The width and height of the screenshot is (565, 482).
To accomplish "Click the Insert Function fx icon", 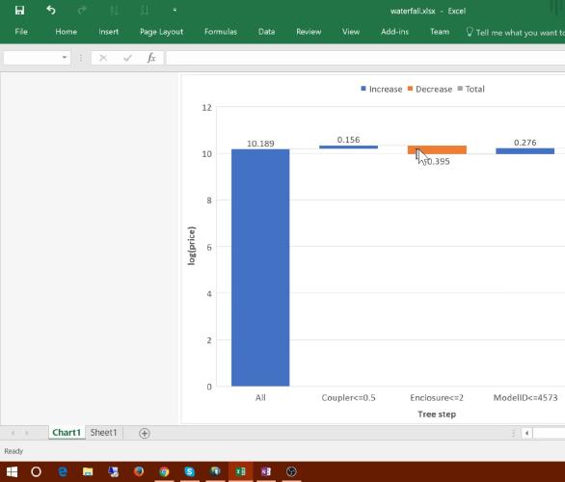I will coord(151,58).
